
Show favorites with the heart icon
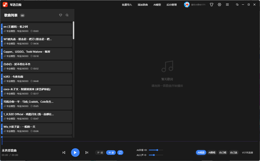(60, 15)
